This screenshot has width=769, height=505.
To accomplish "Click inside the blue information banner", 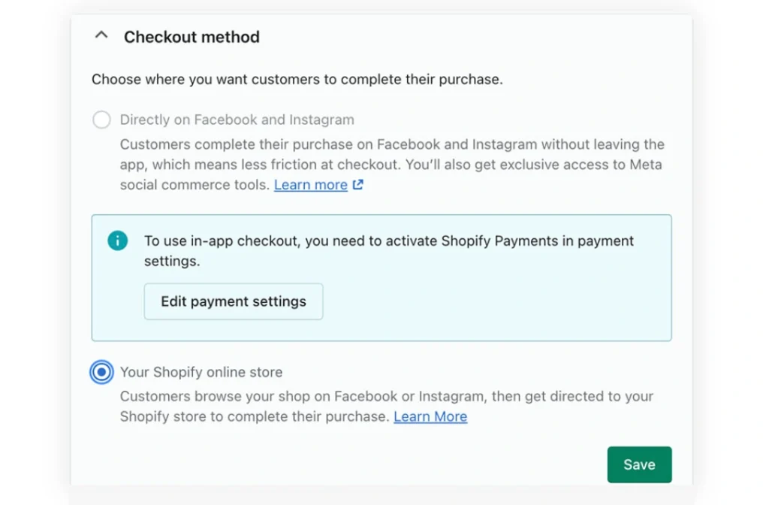I will (x=381, y=277).
